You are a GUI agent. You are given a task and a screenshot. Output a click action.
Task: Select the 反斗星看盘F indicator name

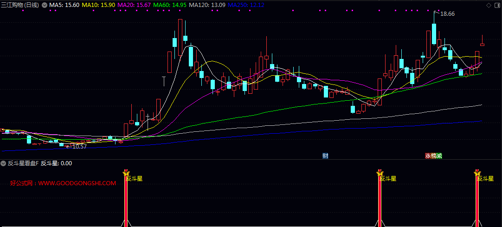(23, 163)
